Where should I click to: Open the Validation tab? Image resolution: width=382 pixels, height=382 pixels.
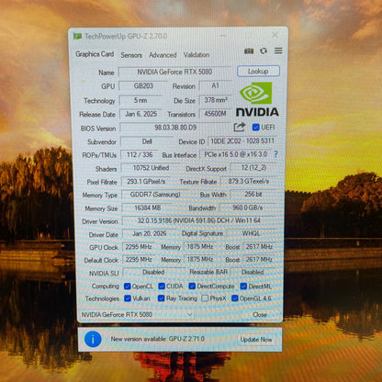197,55
